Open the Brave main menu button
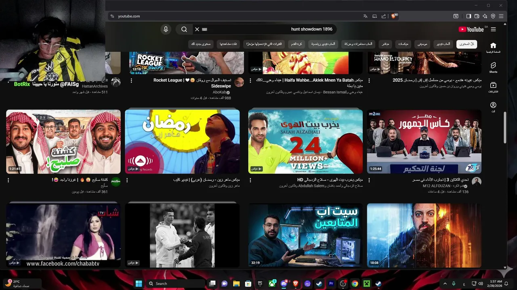The width and height of the screenshot is (517, 290). pos(501,16)
